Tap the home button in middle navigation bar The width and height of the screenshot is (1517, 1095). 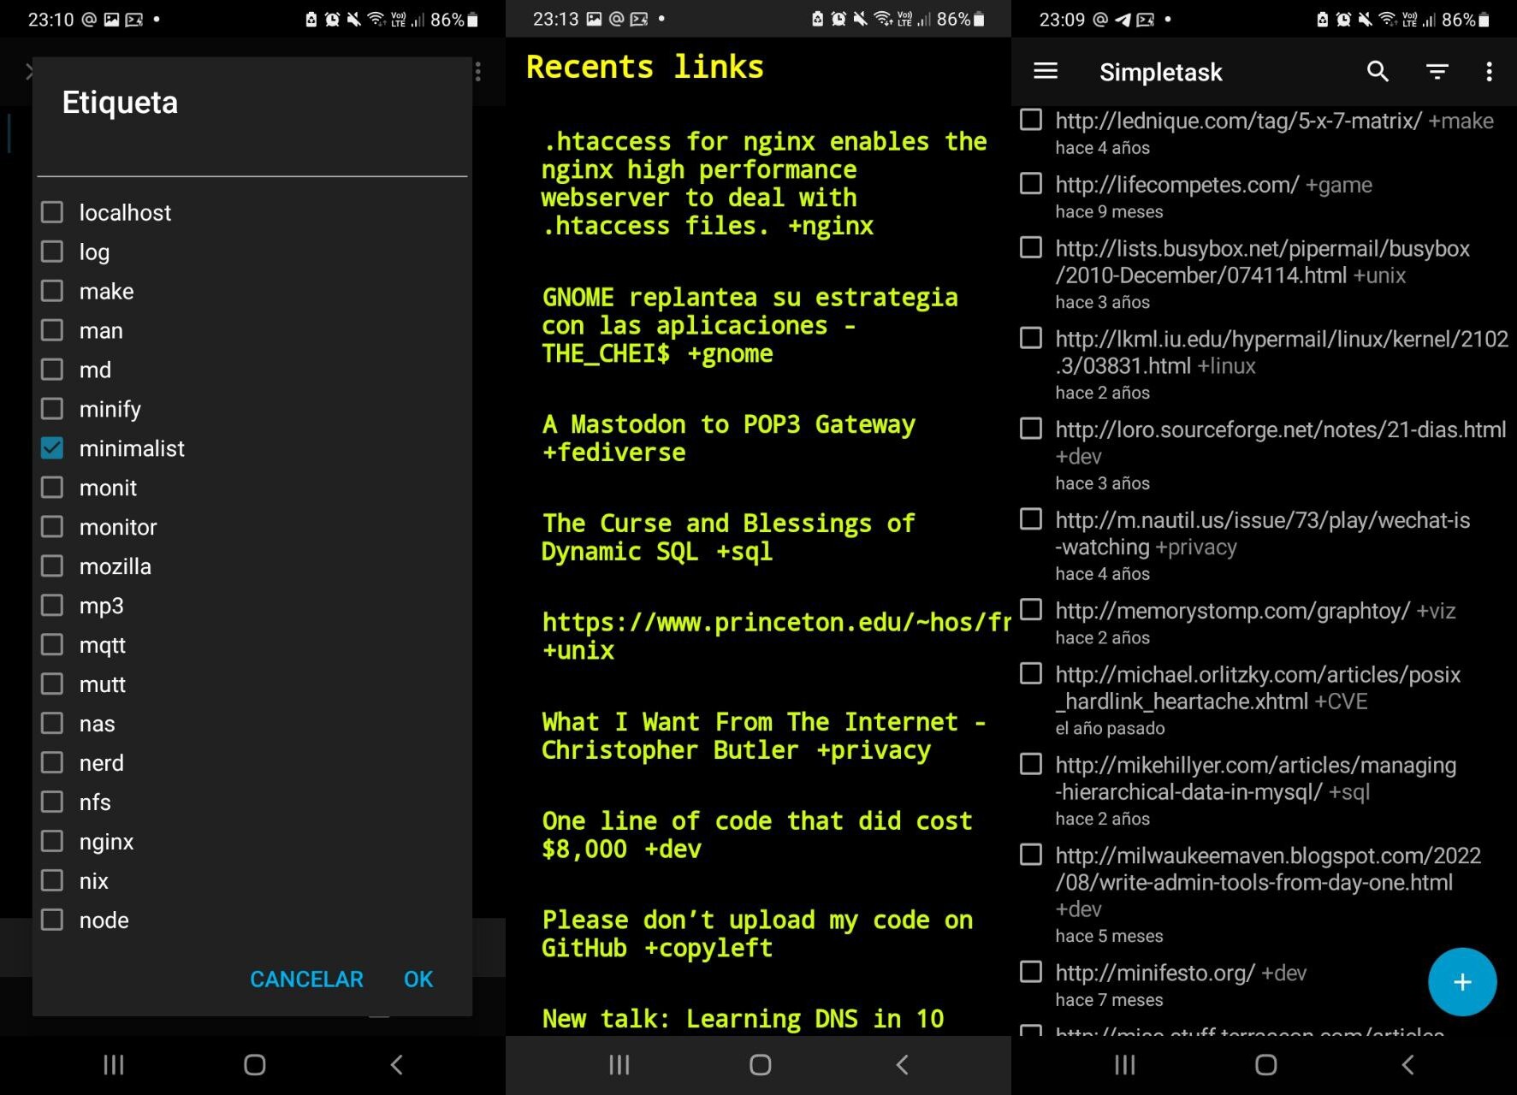760,1064
